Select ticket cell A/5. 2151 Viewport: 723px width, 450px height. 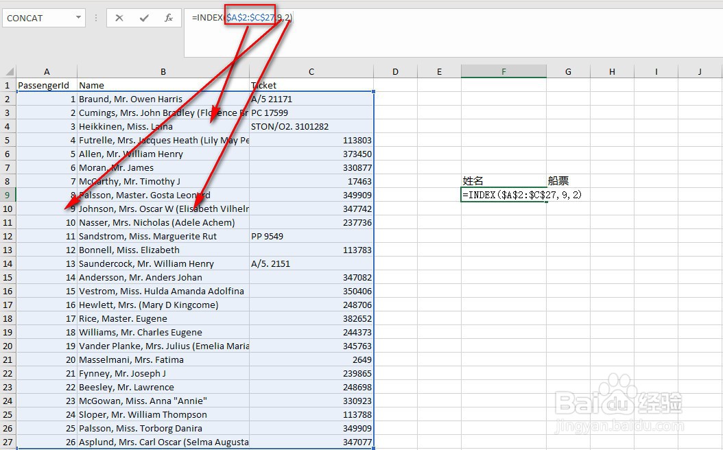tap(311, 263)
